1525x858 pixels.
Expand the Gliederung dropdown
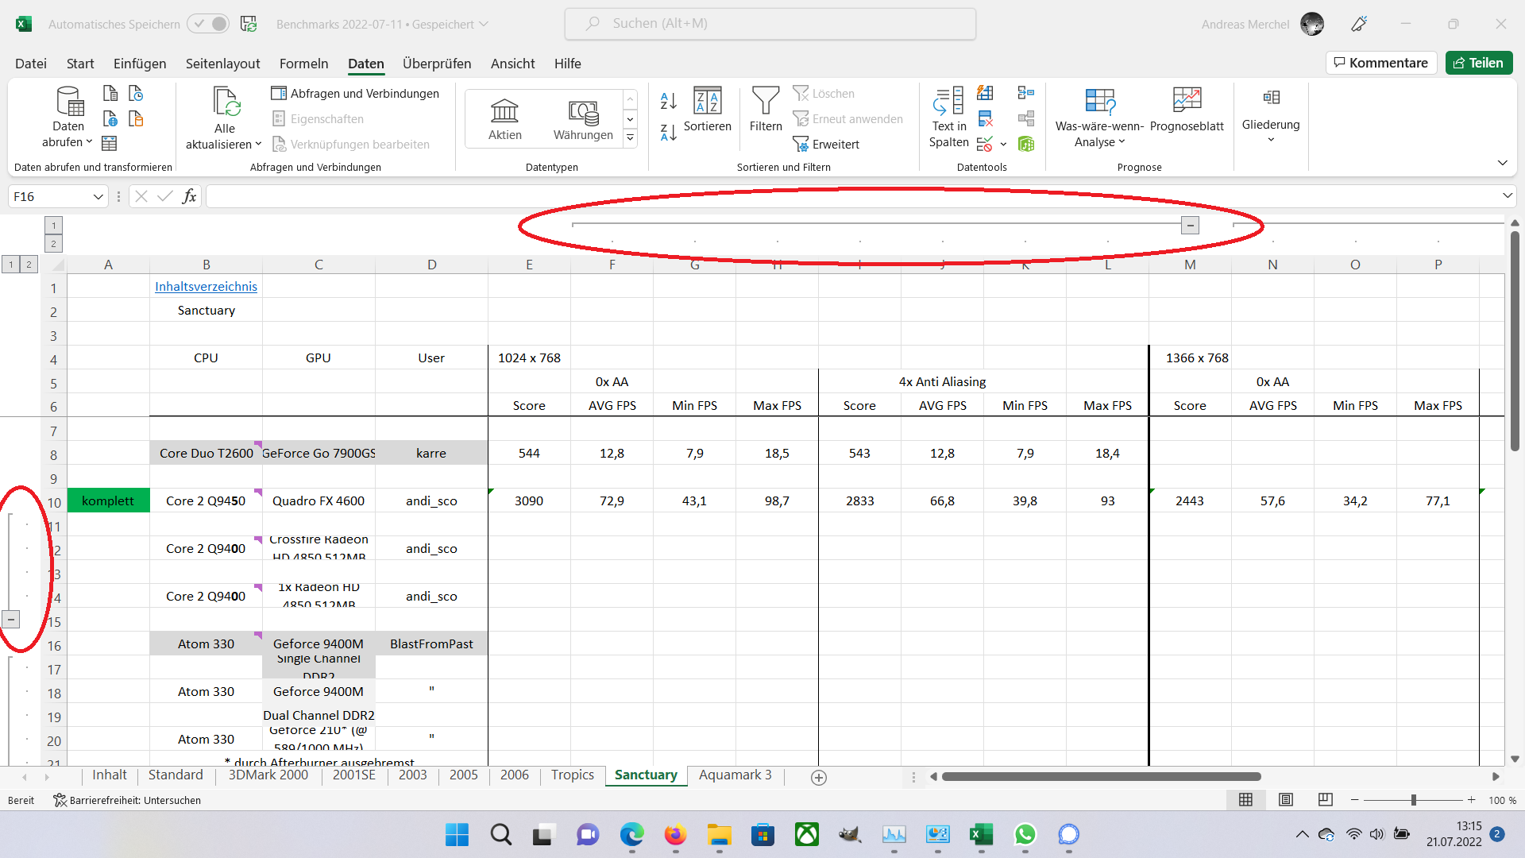1270,140
